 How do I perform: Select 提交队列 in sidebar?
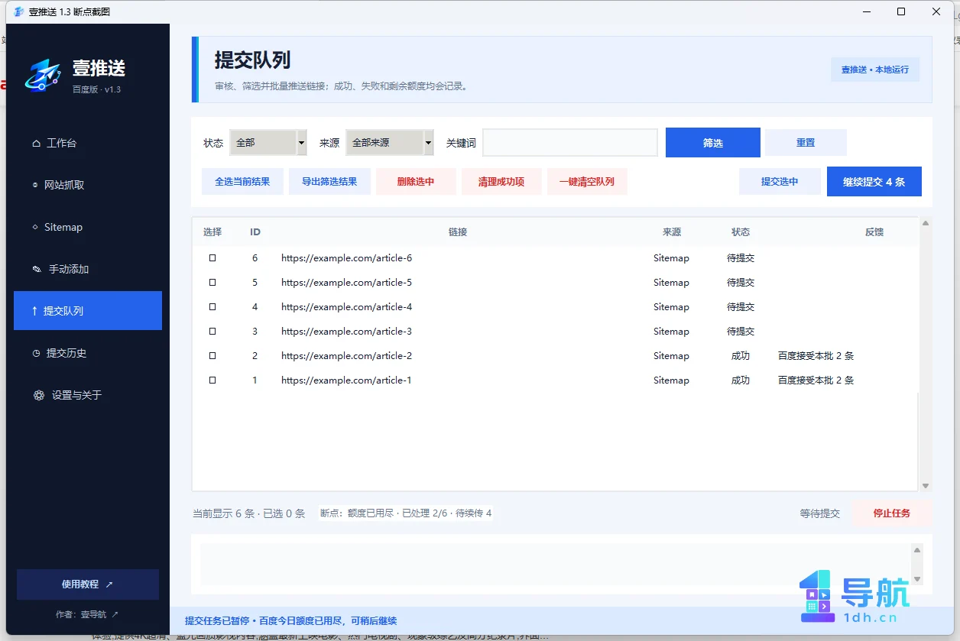tap(88, 311)
